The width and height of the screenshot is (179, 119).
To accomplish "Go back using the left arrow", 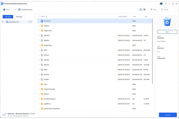I will [x=16, y=10].
